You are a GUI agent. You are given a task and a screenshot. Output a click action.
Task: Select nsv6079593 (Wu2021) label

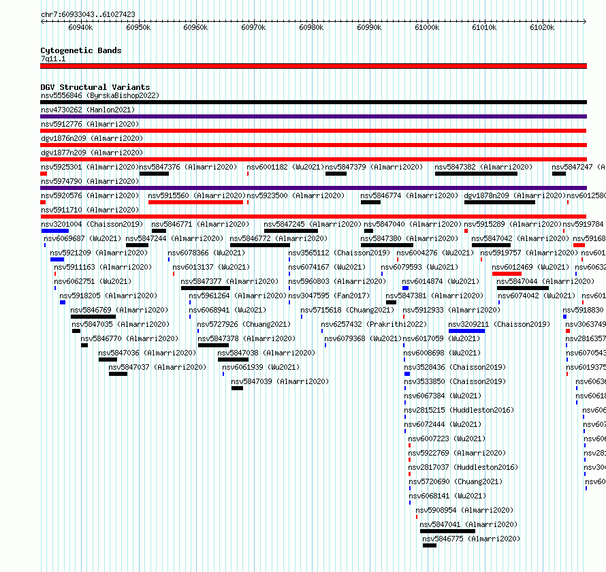pos(419,267)
